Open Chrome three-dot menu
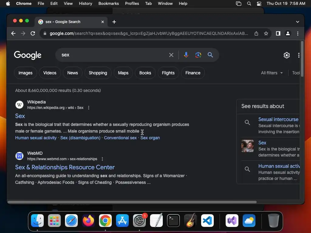Screen dimensions: 311x233 coord(298,33)
